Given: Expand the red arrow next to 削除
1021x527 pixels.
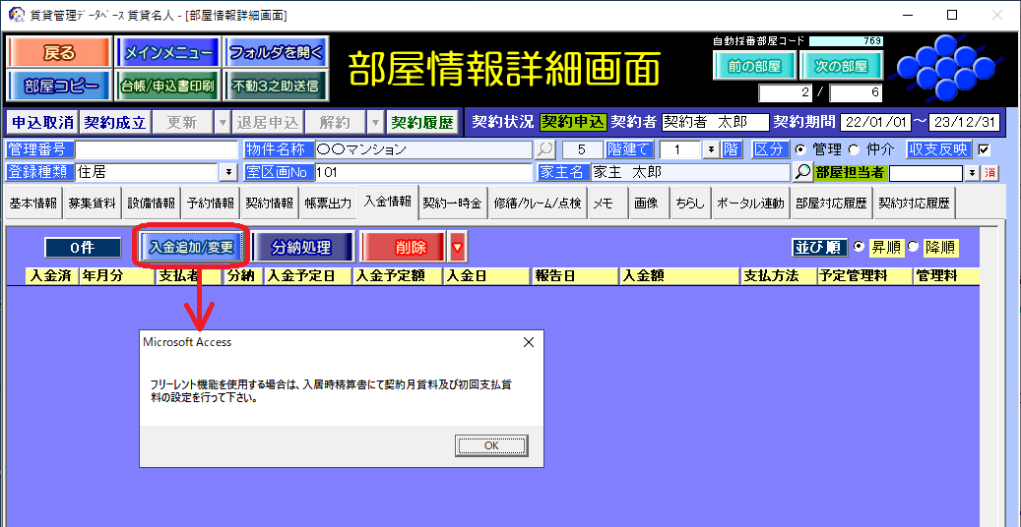Looking at the screenshot, I should 457,248.
